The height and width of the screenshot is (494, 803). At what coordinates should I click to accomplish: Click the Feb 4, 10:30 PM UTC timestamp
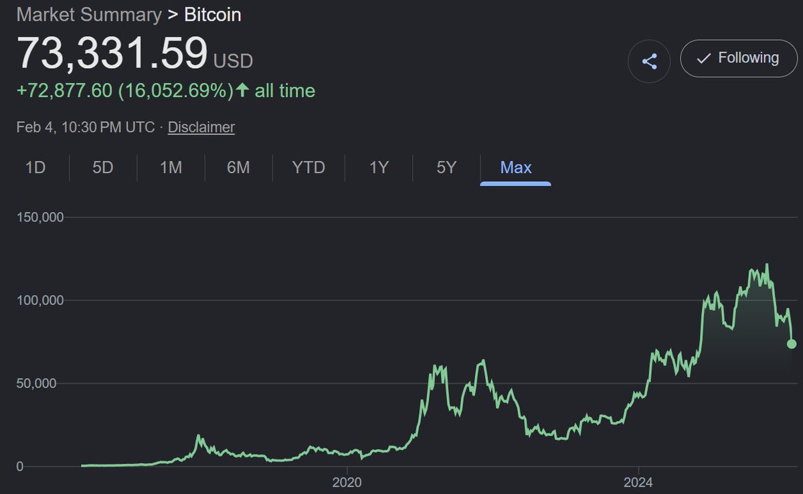click(x=86, y=127)
